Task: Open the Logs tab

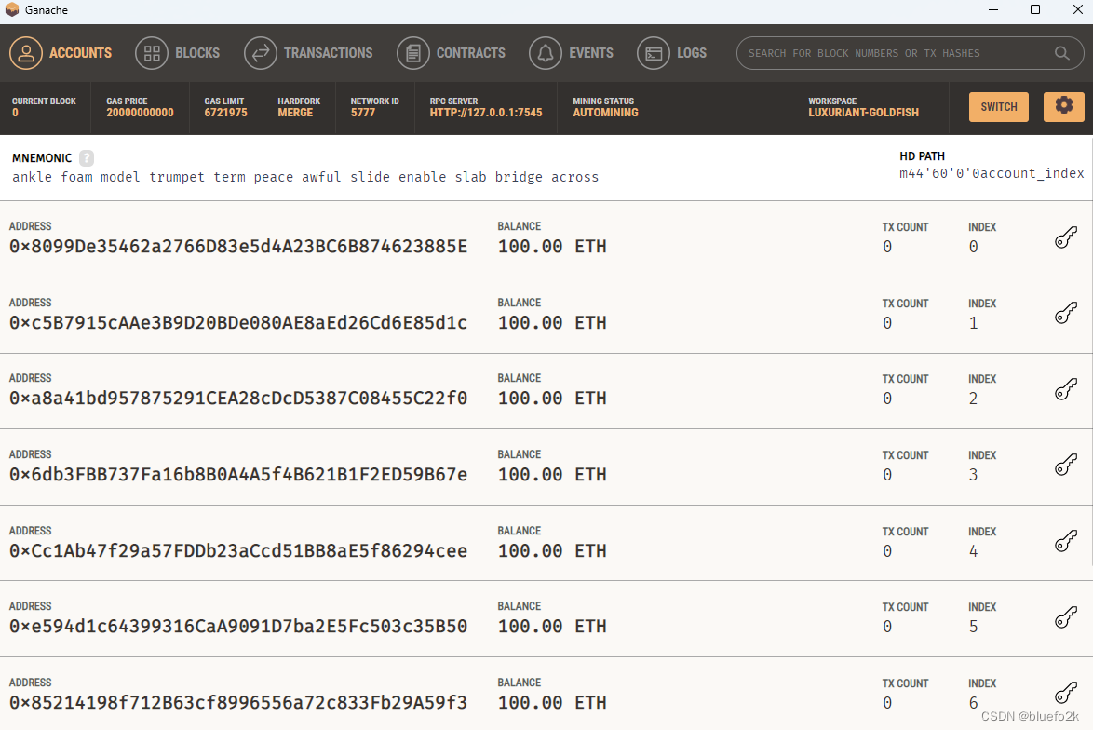Action: tap(671, 53)
